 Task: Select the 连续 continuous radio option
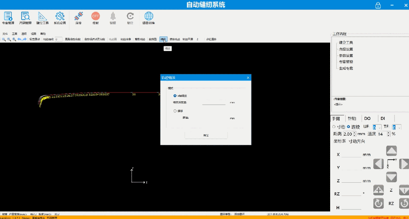tap(348, 127)
